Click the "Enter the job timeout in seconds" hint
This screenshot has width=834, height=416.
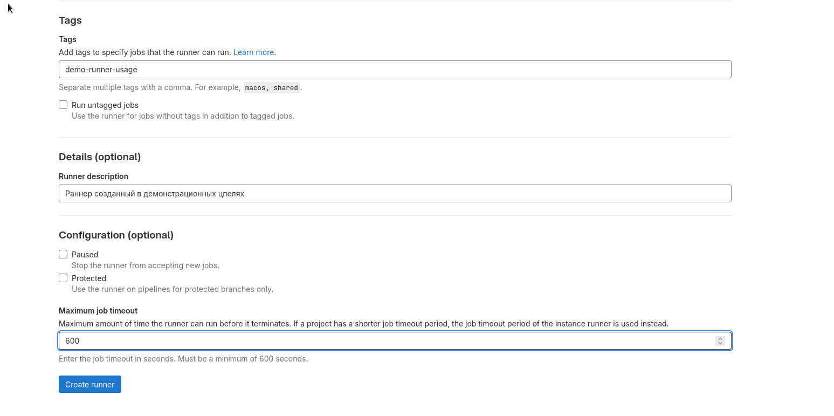[x=183, y=359]
